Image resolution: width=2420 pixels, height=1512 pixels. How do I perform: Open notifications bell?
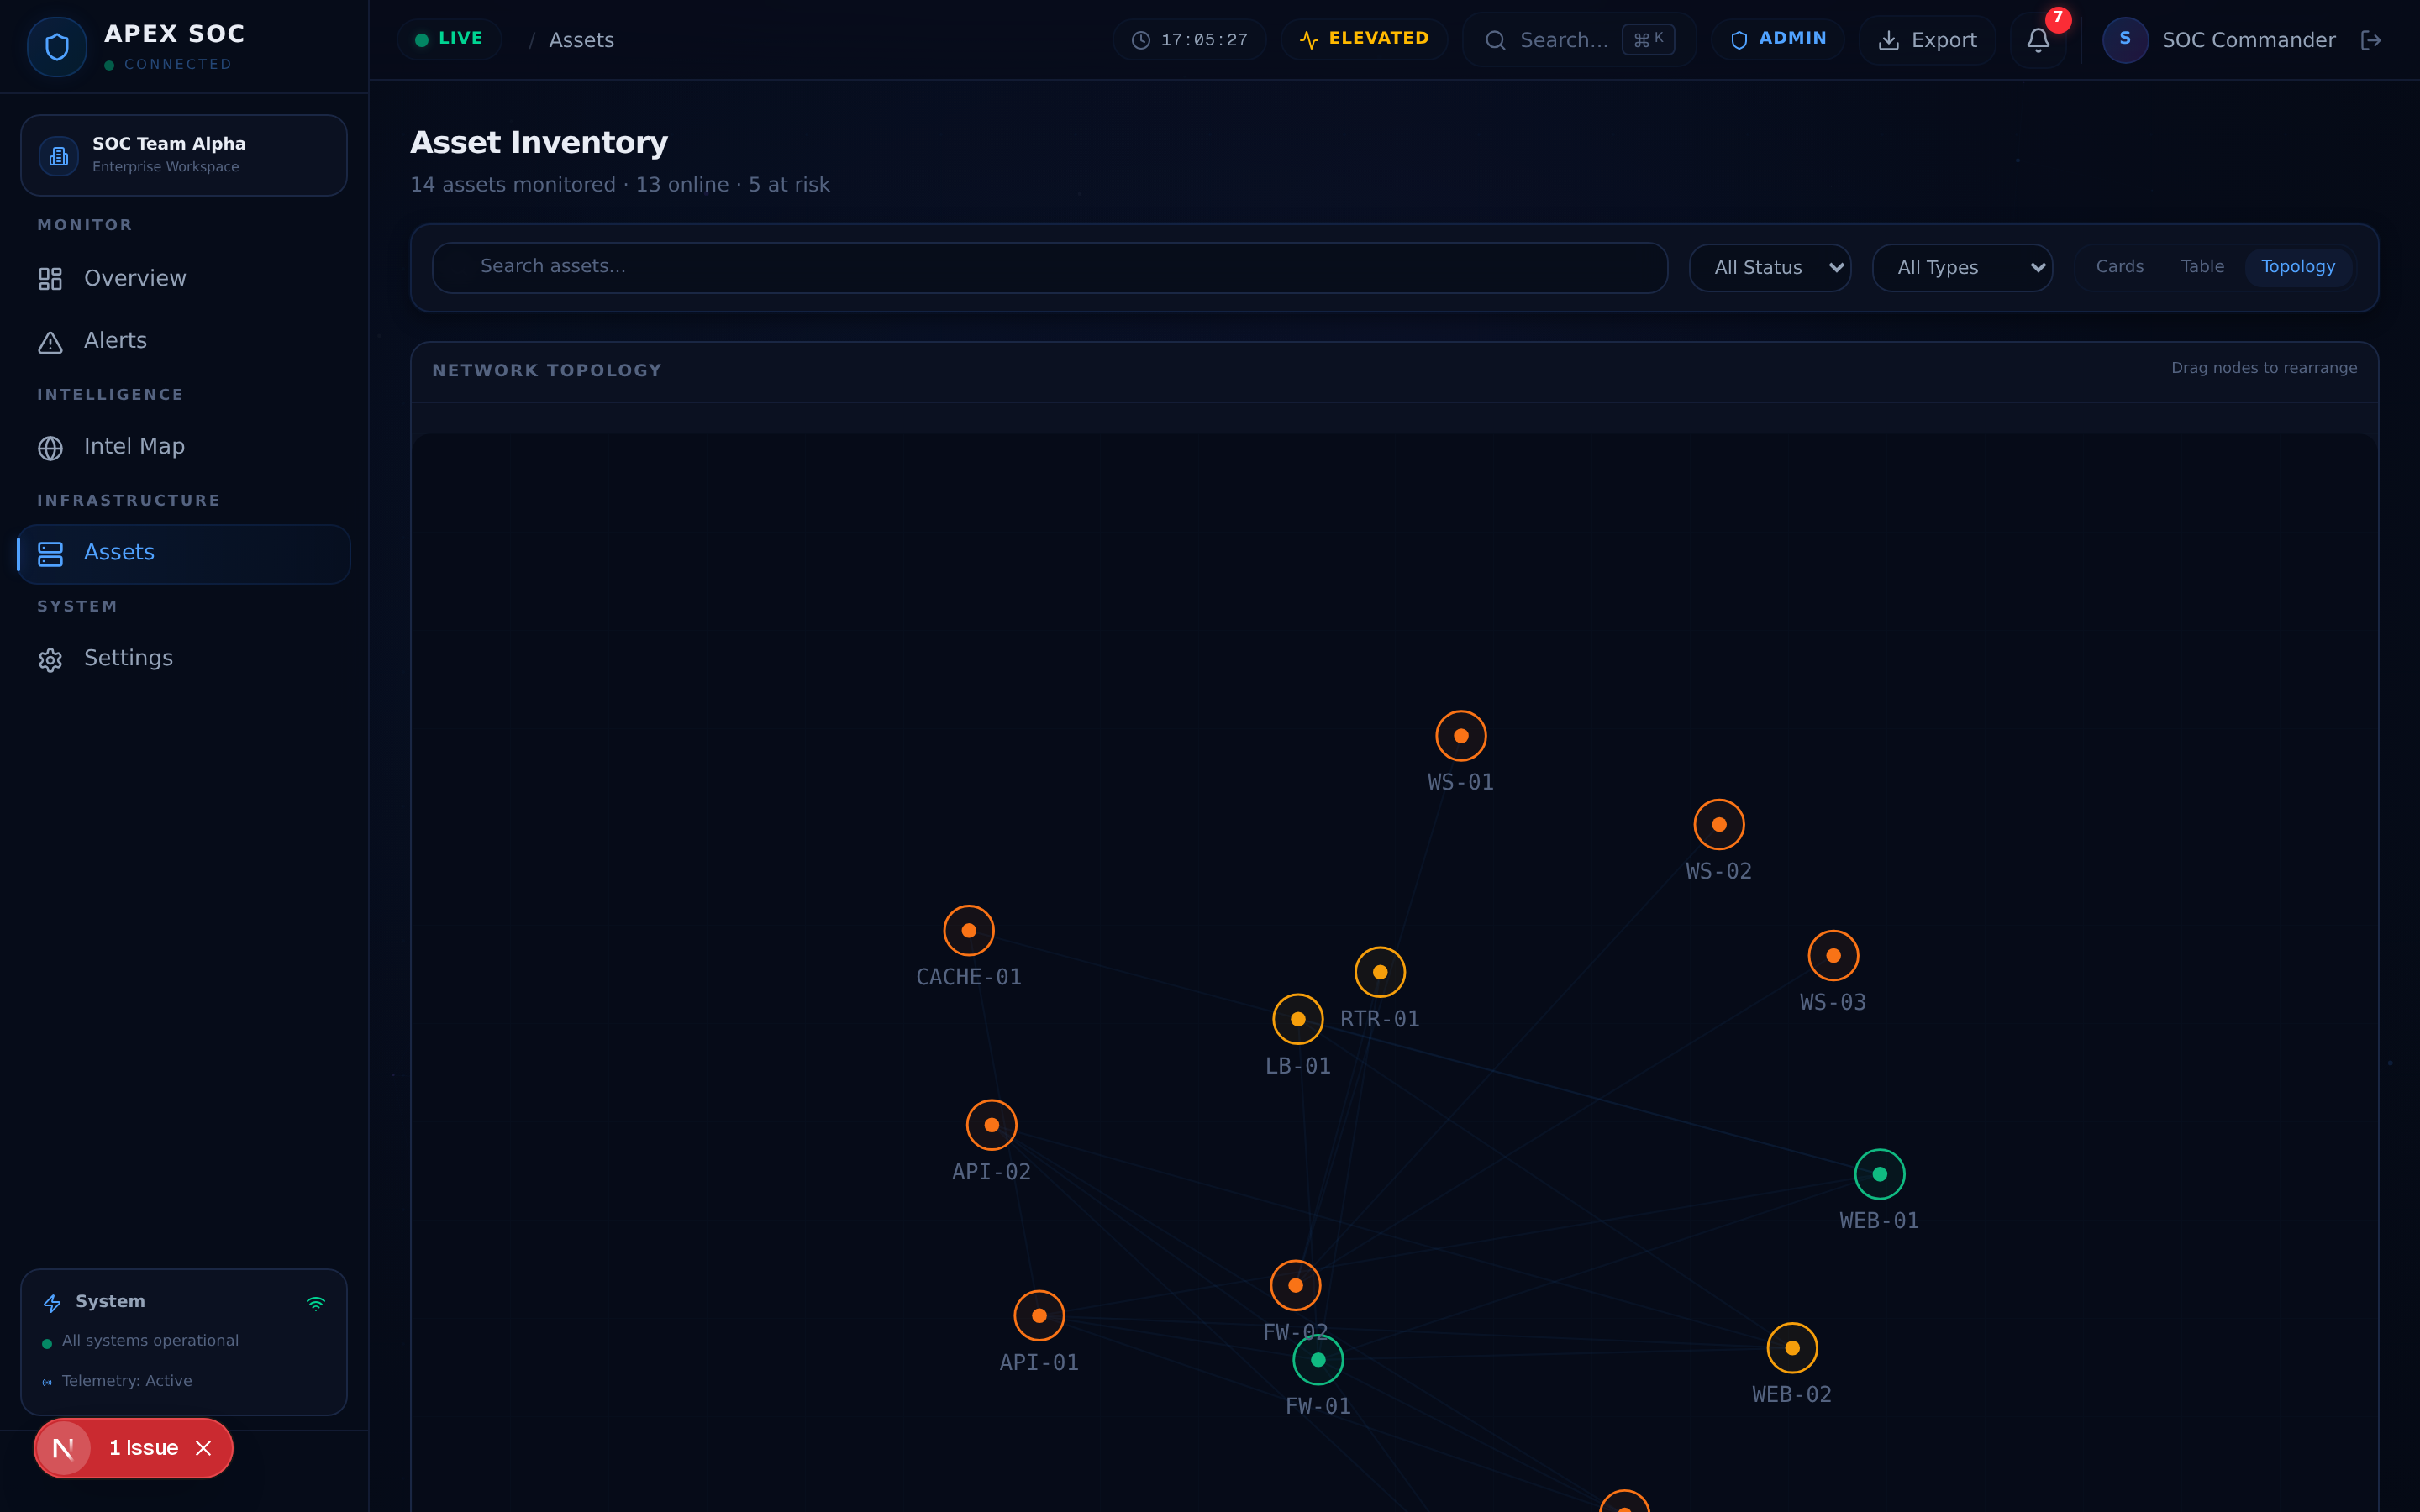pos(2038,40)
